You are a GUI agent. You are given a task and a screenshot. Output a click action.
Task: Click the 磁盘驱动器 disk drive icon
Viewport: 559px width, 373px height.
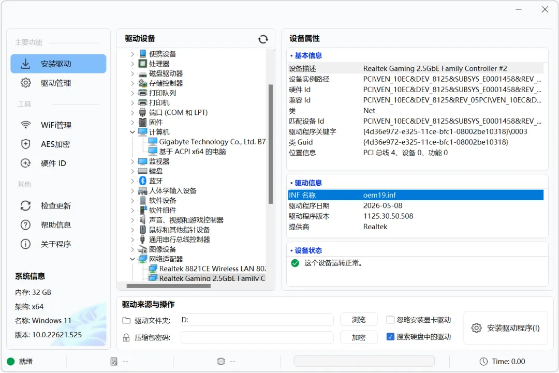coord(143,74)
